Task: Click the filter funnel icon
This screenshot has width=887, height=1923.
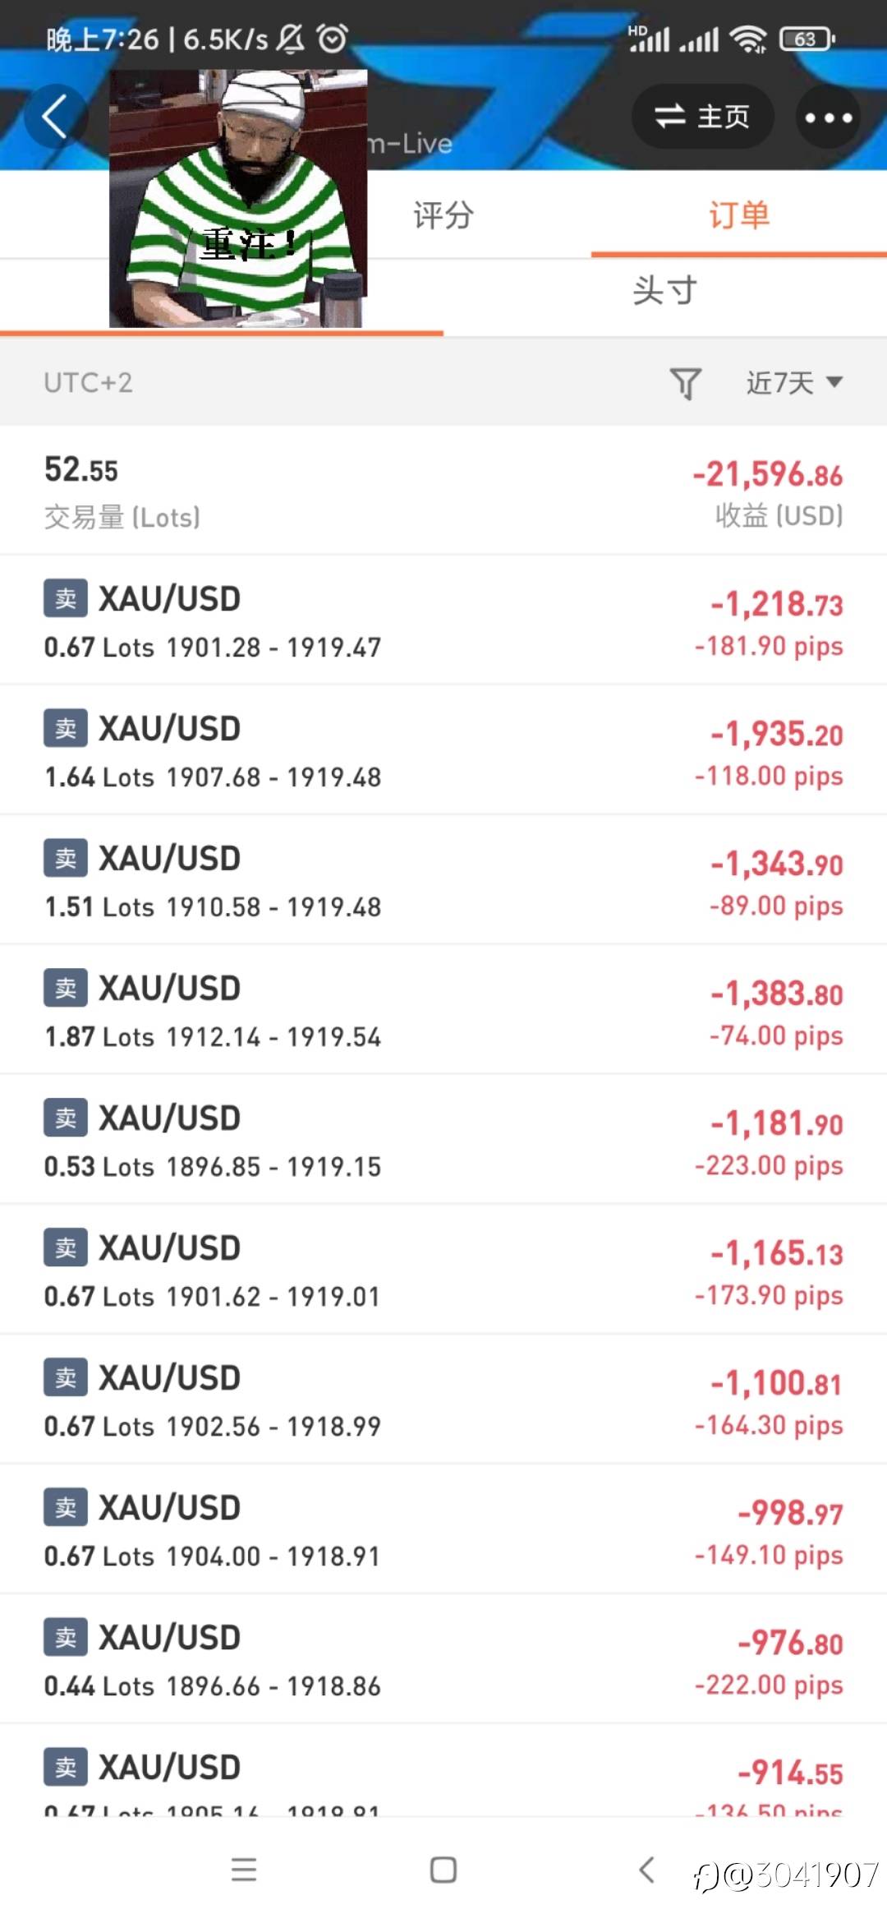Action: pos(685,383)
